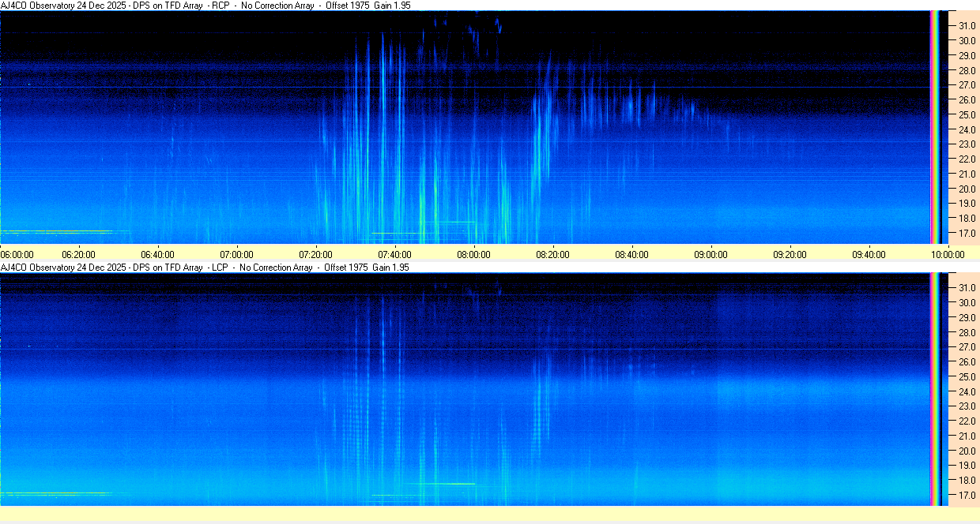The height and width of the screenshot is (524, 980).
Task: Click the RCP spectrogram title text
Action: pos(205,5)
